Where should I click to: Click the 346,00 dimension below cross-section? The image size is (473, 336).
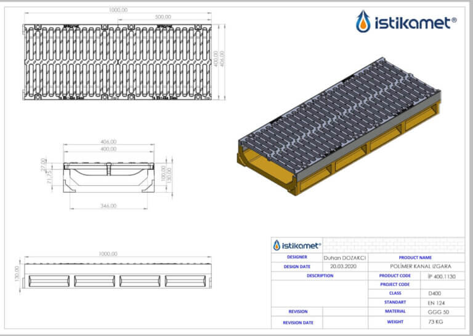pyautogui.click(x=109, y=206)
